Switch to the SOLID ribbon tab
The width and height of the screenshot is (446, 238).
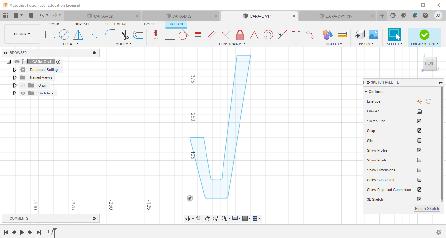coord(54,24)
